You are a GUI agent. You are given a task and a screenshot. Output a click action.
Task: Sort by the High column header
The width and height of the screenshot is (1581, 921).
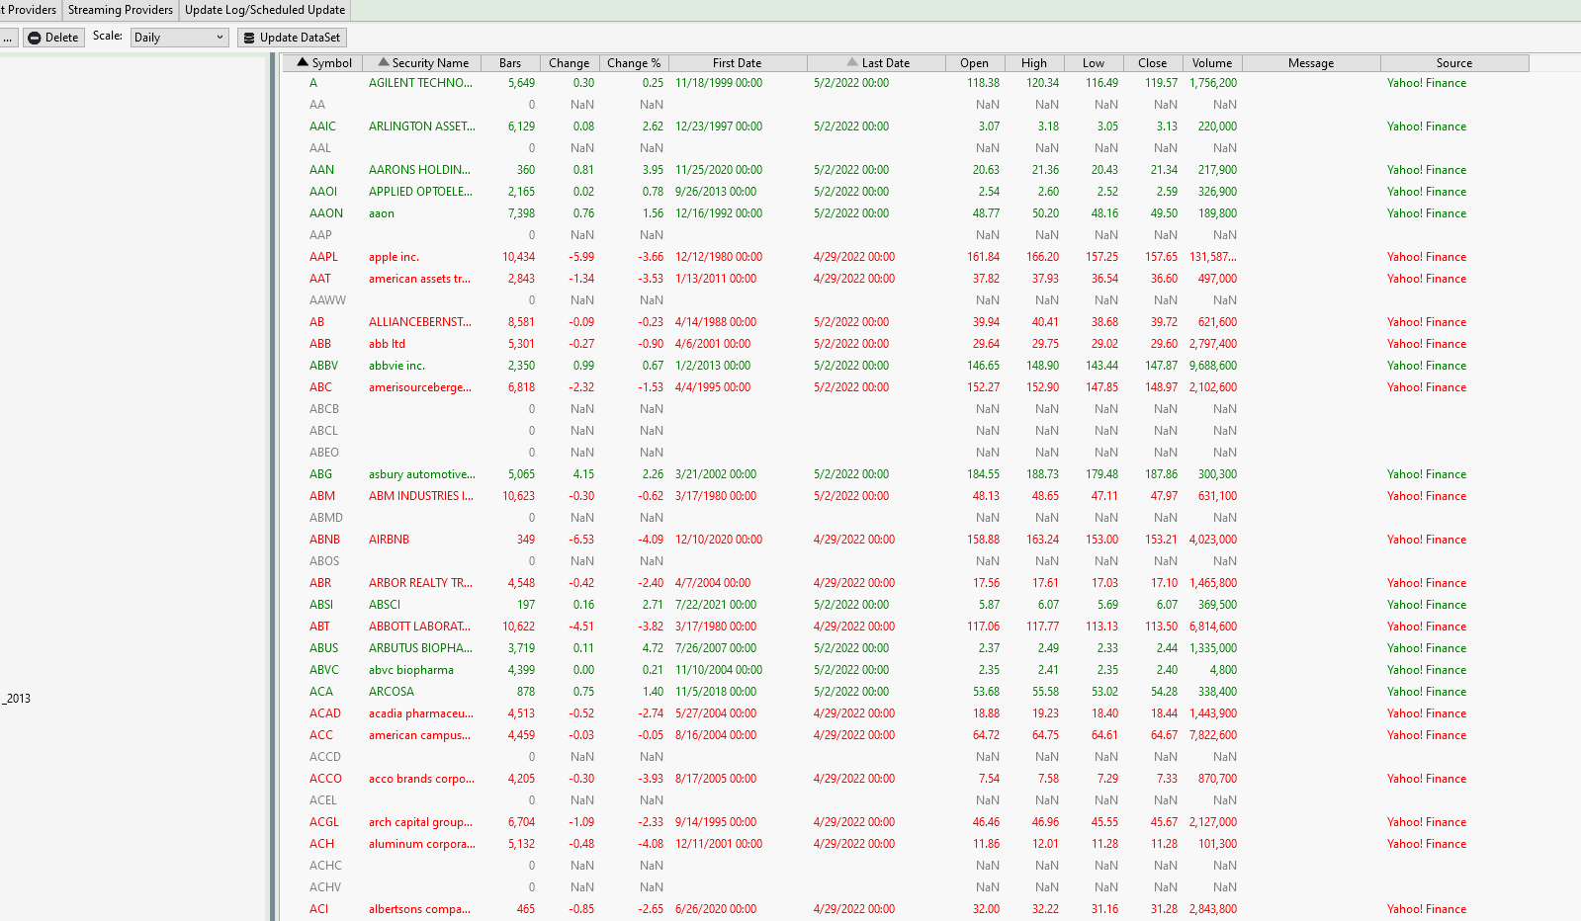pyautogui.click(x=1034, y=63)
